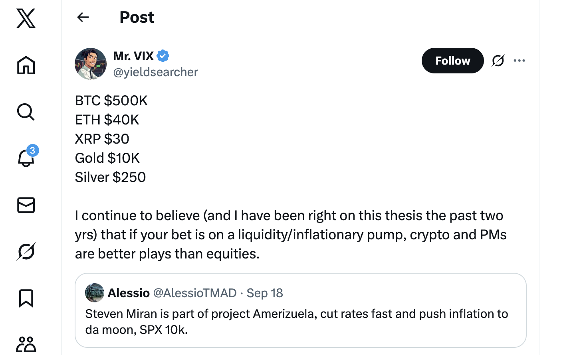The image size is (583, 355).
Task: Open the Search/Explore page
Action: tap(26, 112)
